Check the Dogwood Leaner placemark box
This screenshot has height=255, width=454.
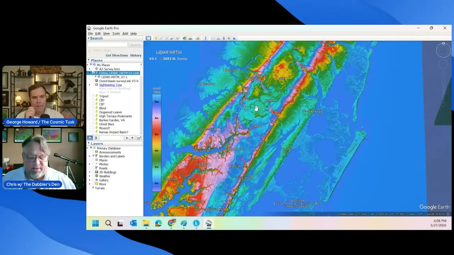(x=93, y=112)
